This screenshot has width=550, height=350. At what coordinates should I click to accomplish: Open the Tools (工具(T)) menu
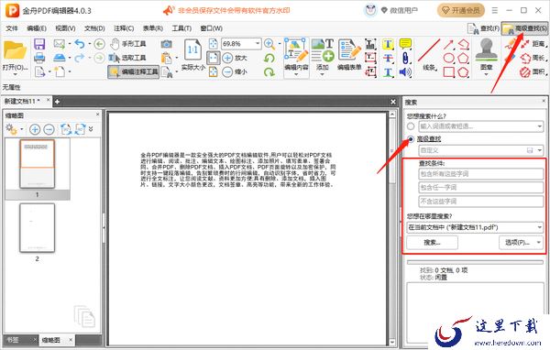181,28
